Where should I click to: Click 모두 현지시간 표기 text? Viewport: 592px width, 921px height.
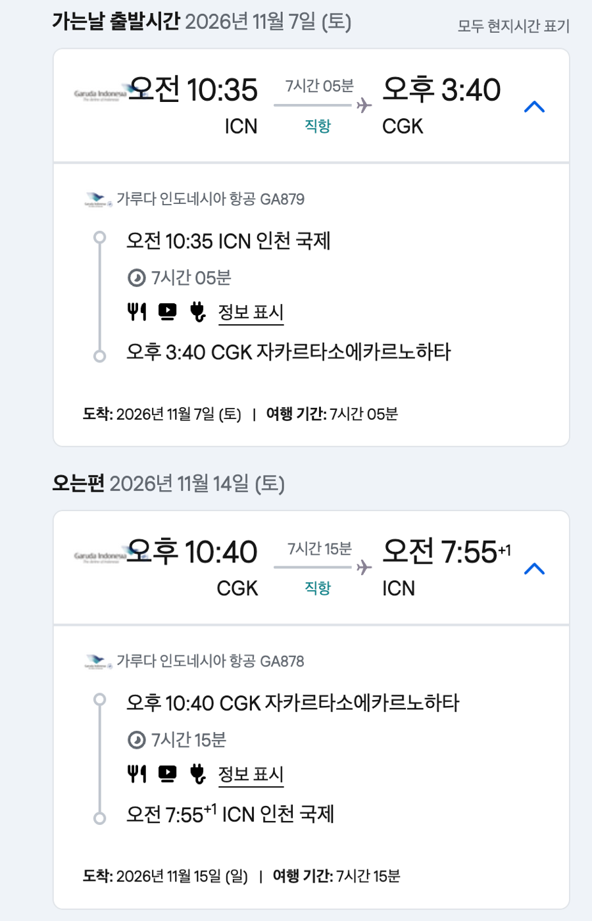coord(513,26)
